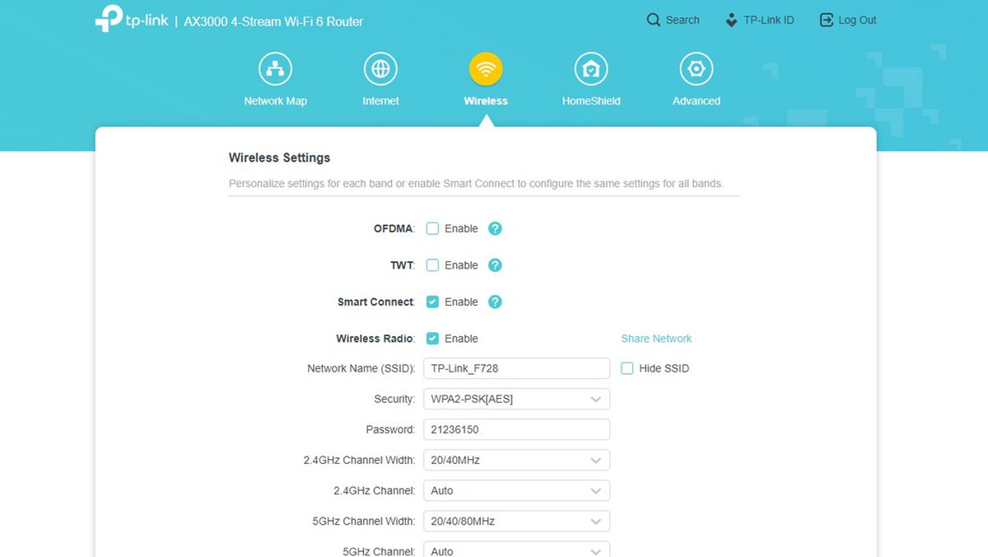The width and height of the screenshot is (988, 557).
Task: Go to the Wireless tab label
Action: 486,101
